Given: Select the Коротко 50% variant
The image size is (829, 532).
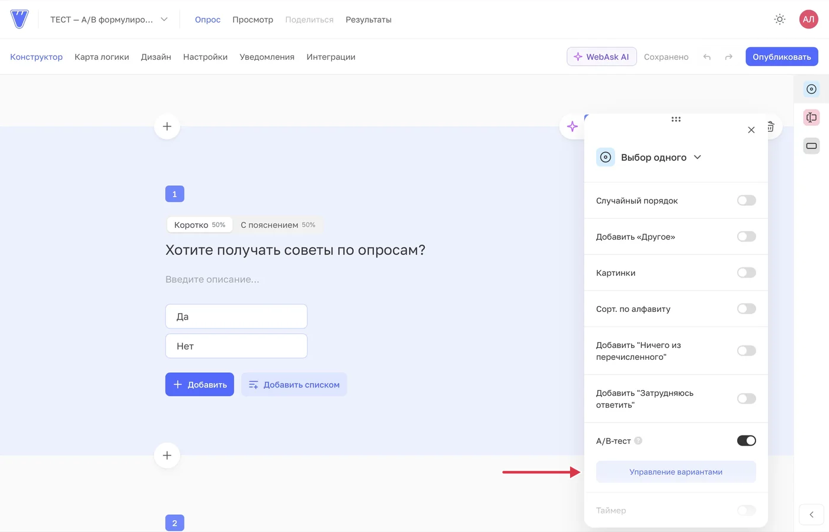Looking at the screenshot, I should pyautogui.click(x=200, y=225).
